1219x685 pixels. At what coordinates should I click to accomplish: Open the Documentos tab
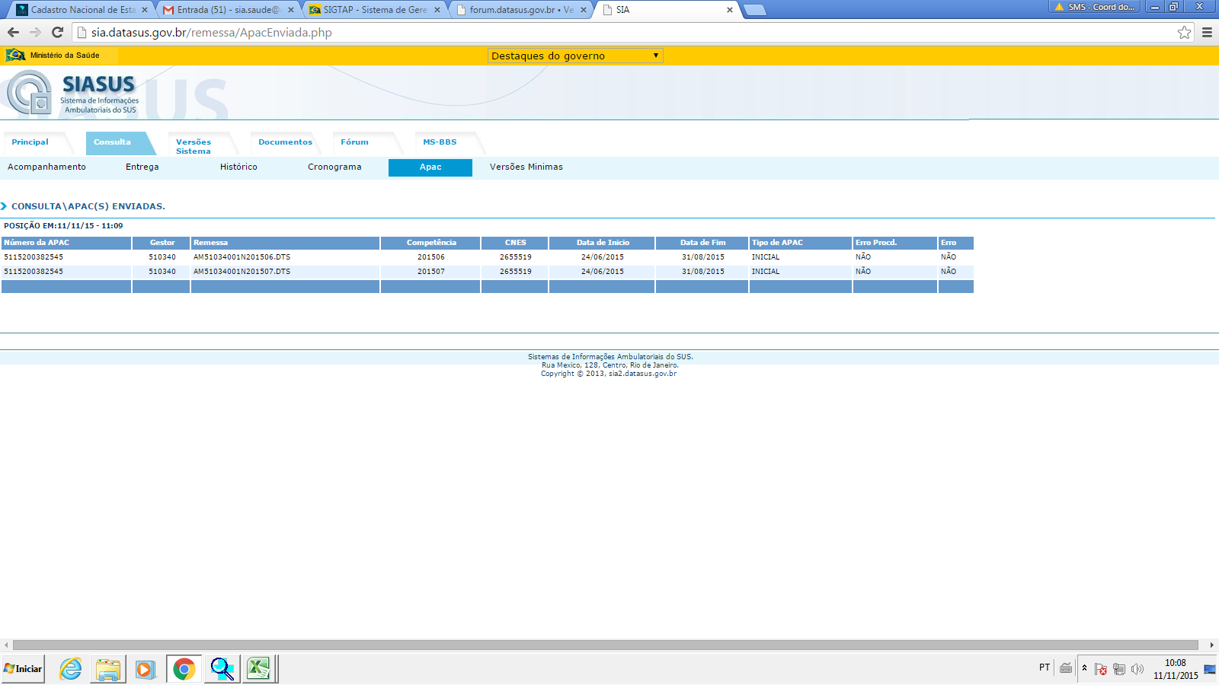coord(285,142)
